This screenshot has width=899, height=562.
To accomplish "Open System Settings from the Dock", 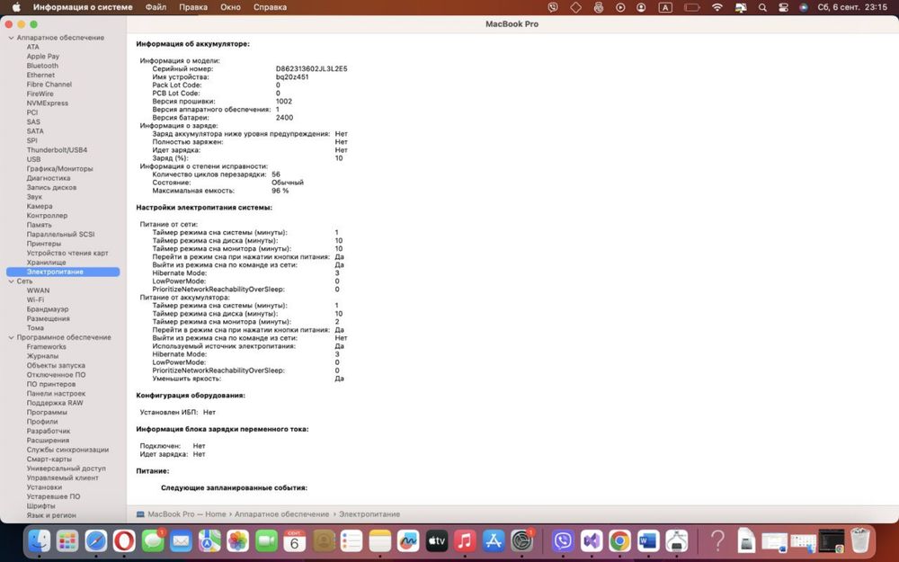I will tap(521, 540).
